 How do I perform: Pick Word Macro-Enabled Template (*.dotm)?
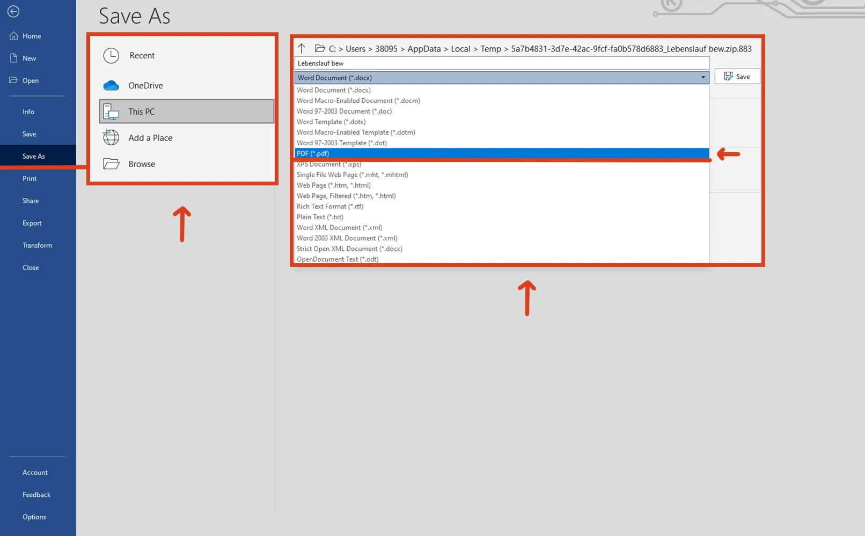(502, 132)
